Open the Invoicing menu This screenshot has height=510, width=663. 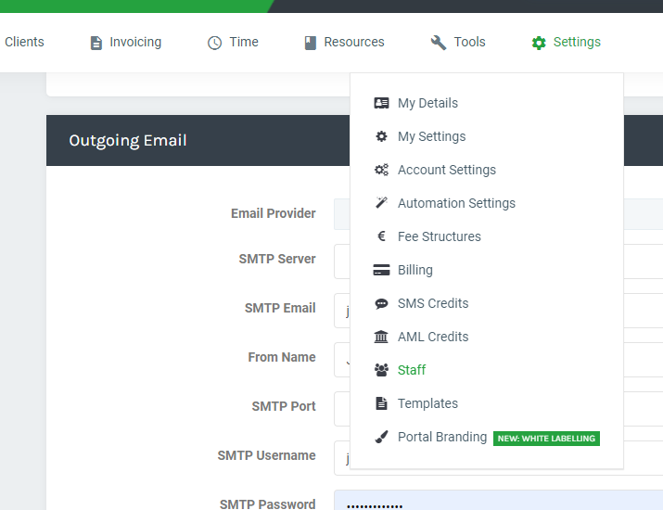[135, 43]
